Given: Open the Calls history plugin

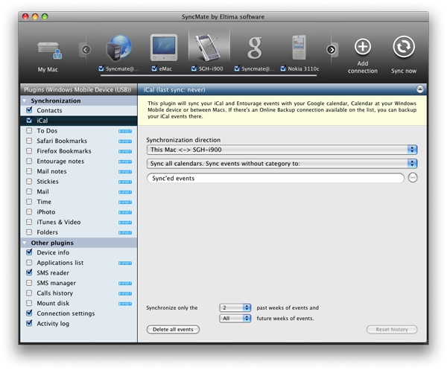Looking at the screenshot, I should click(79, 293).
